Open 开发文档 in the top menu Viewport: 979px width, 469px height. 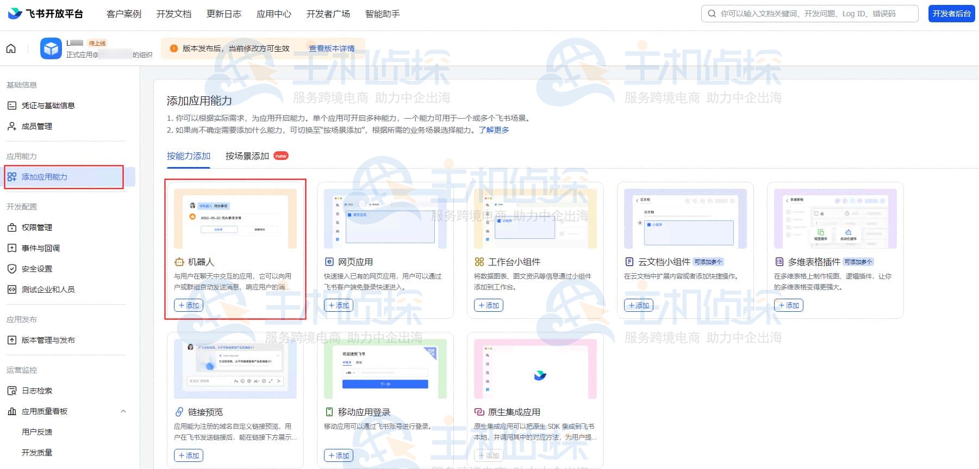click(x=173, y=14)
